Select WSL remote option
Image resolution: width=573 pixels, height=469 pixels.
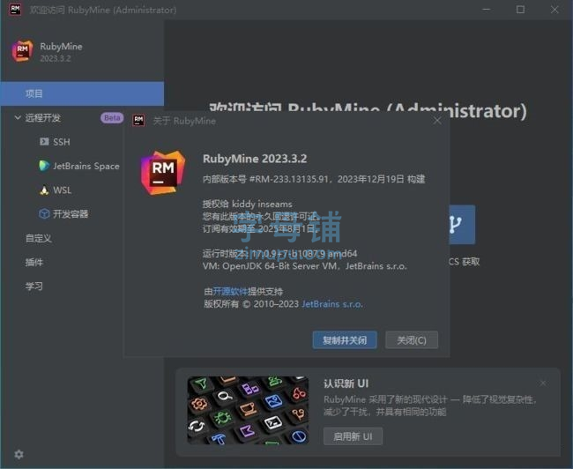click(62, 190)
